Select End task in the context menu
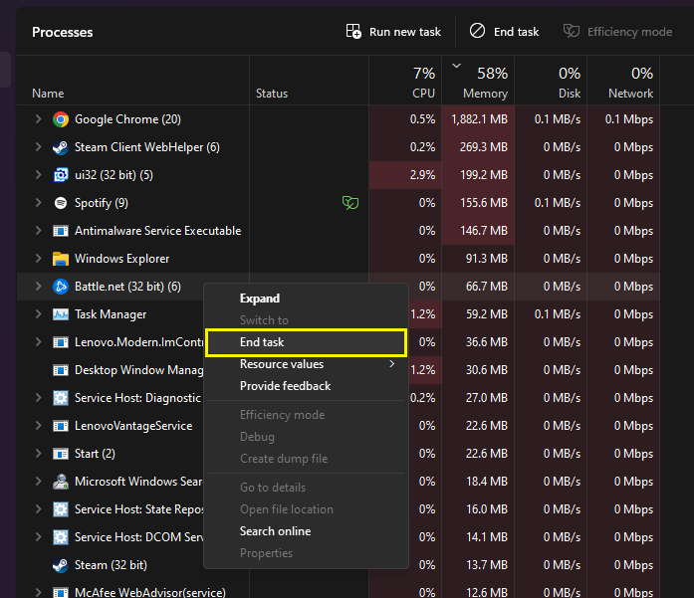This screenshot has width=694, height=598. [306, 342]
